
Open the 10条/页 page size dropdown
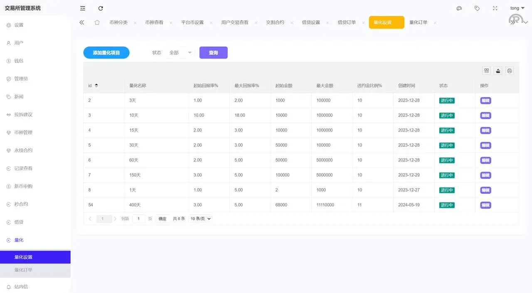[200, 218]
